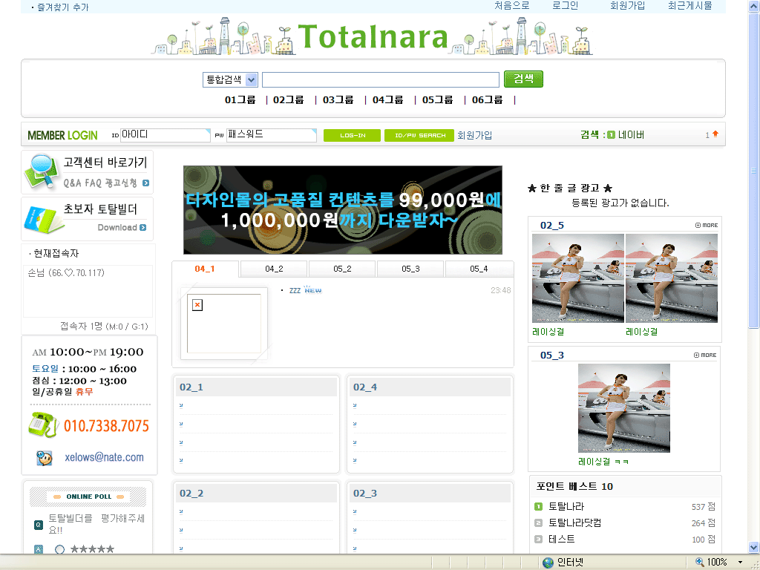Click the internet globe status bar icon
The width and height of the screenshot is (760, 570).
point(548,563)
